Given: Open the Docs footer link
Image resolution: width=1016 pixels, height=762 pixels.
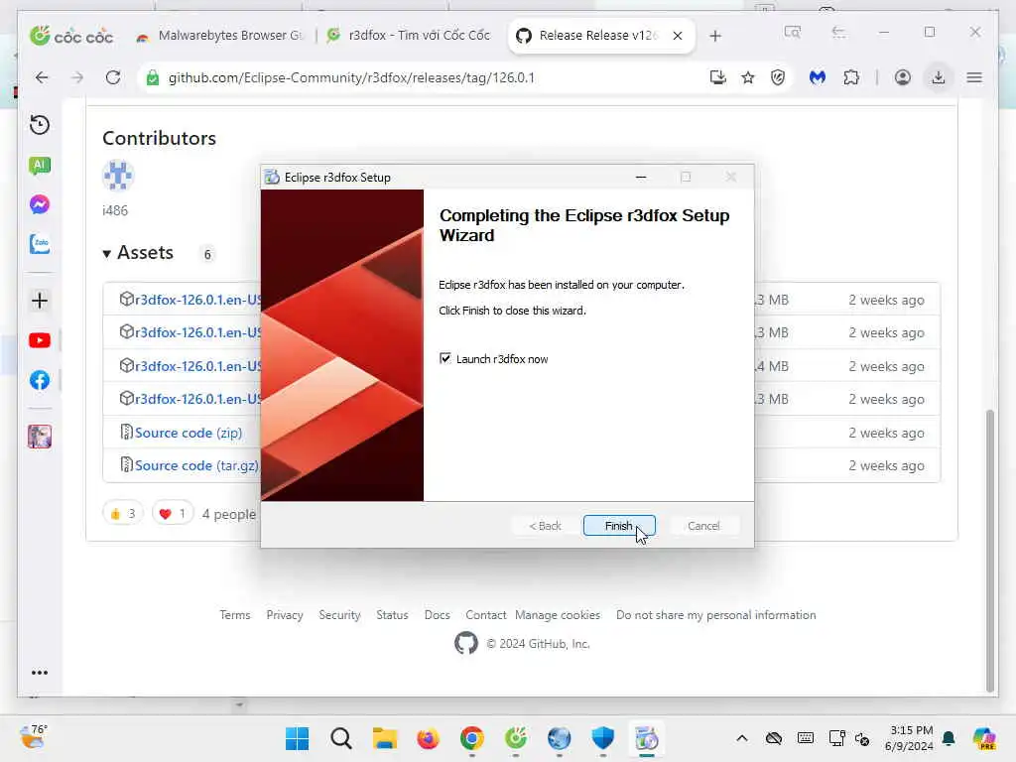Looking at the screenshot, I should point(437,614).
